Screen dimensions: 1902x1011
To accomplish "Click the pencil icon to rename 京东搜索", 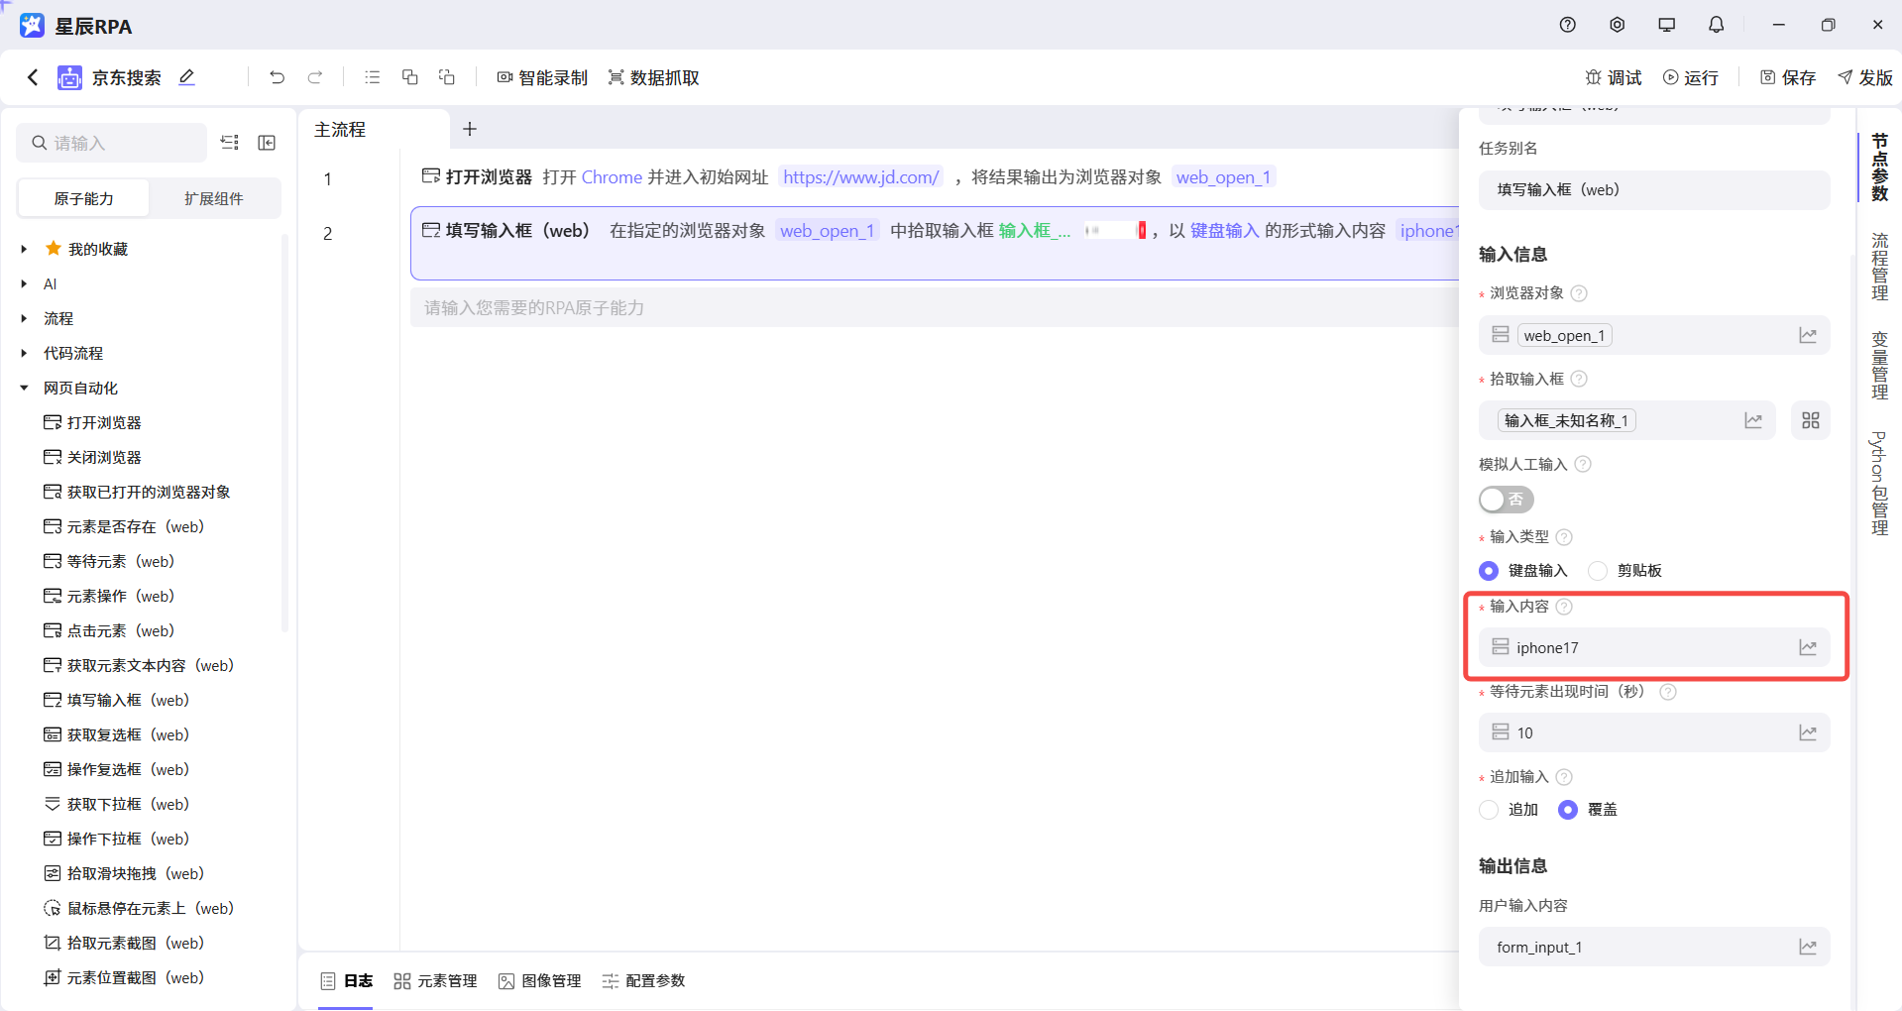I will pos(186,77).
